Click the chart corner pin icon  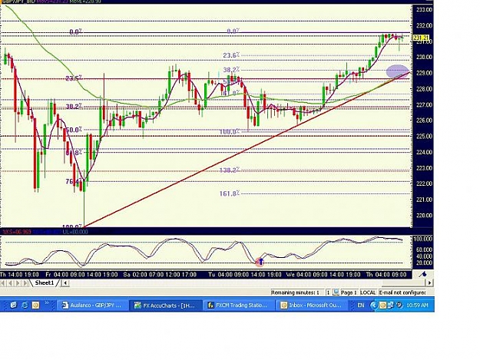point(423,274)
